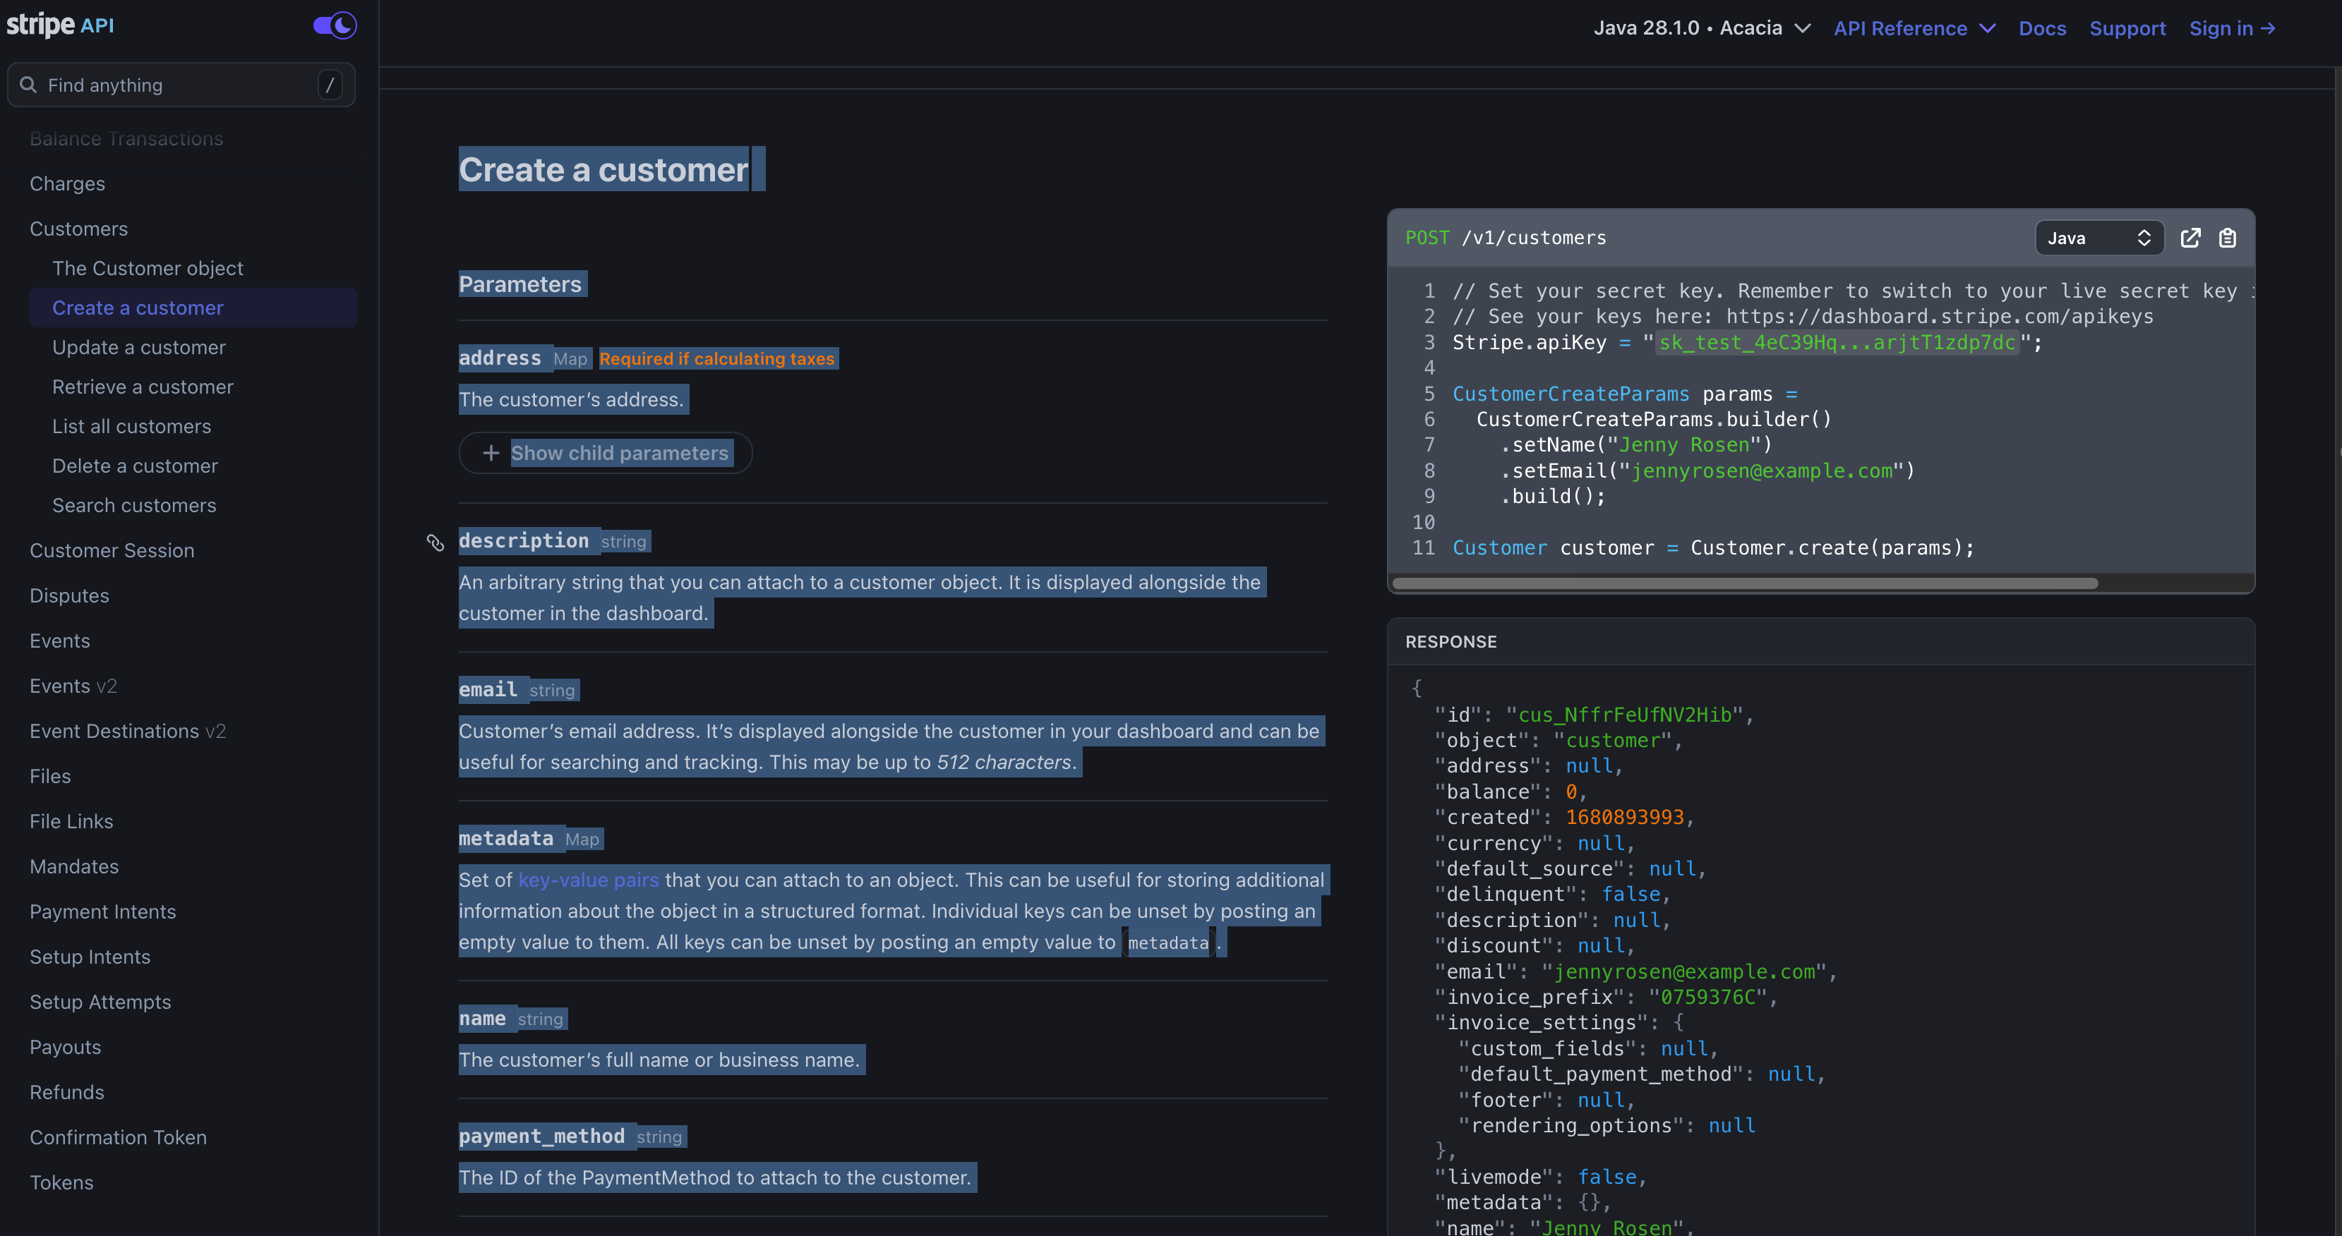Click the Create a customer heading
The image size is (2342, 1236).
click(x=603, y=170)
